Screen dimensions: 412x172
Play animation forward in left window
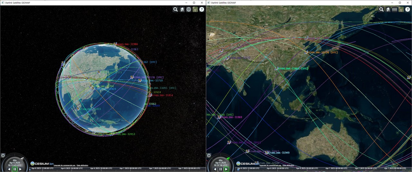click(x=20, y=169)
